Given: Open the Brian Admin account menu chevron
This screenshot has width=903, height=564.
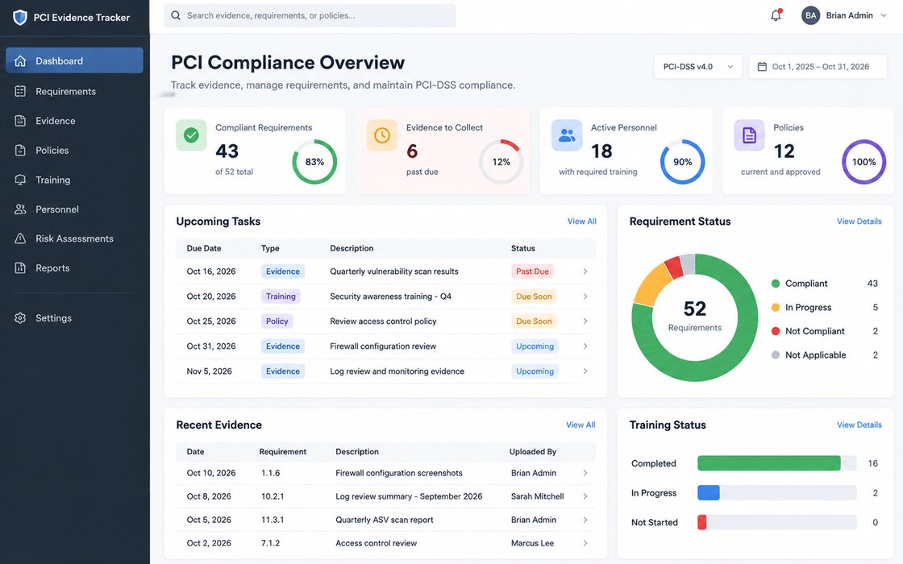Looking at the screenshot, I should [884, 15].
